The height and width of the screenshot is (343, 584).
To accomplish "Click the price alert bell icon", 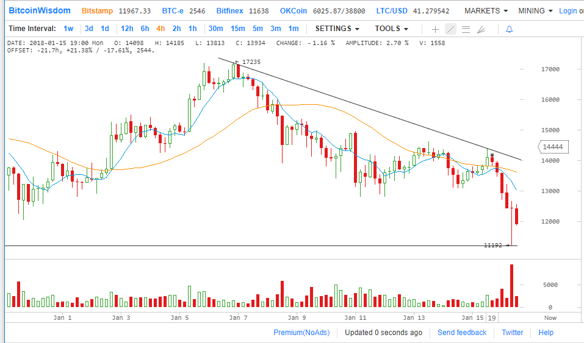I will (509, 29).
